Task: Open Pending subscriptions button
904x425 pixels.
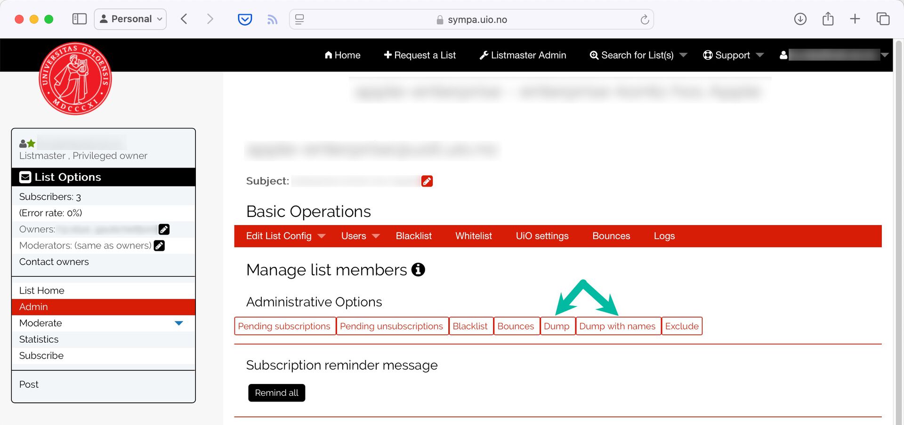Action: click(284, 326)
